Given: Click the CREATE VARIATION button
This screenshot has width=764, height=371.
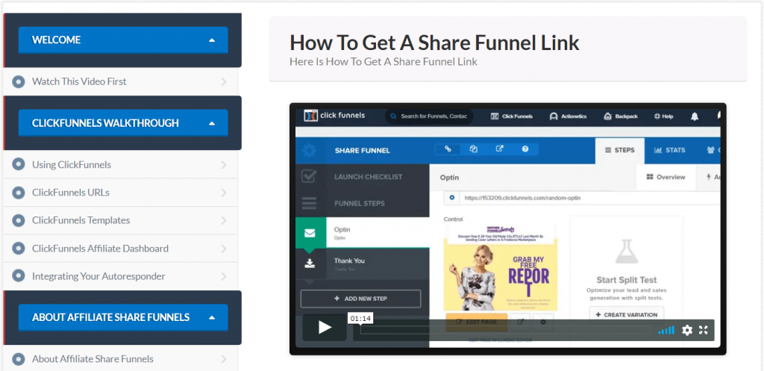Looking at the screenshot, I should (627, 315).
